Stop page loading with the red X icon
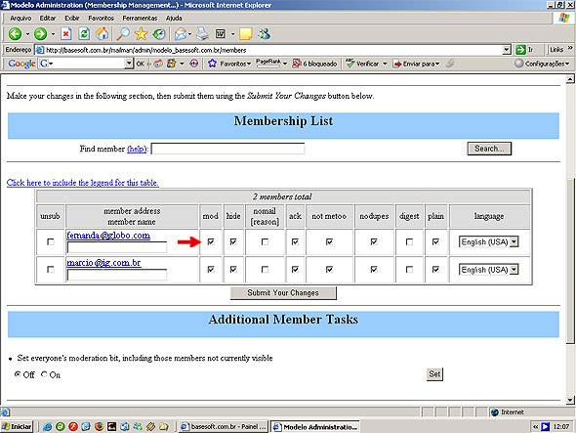This screenshot has height=433, width=576. tap(66, 34)
